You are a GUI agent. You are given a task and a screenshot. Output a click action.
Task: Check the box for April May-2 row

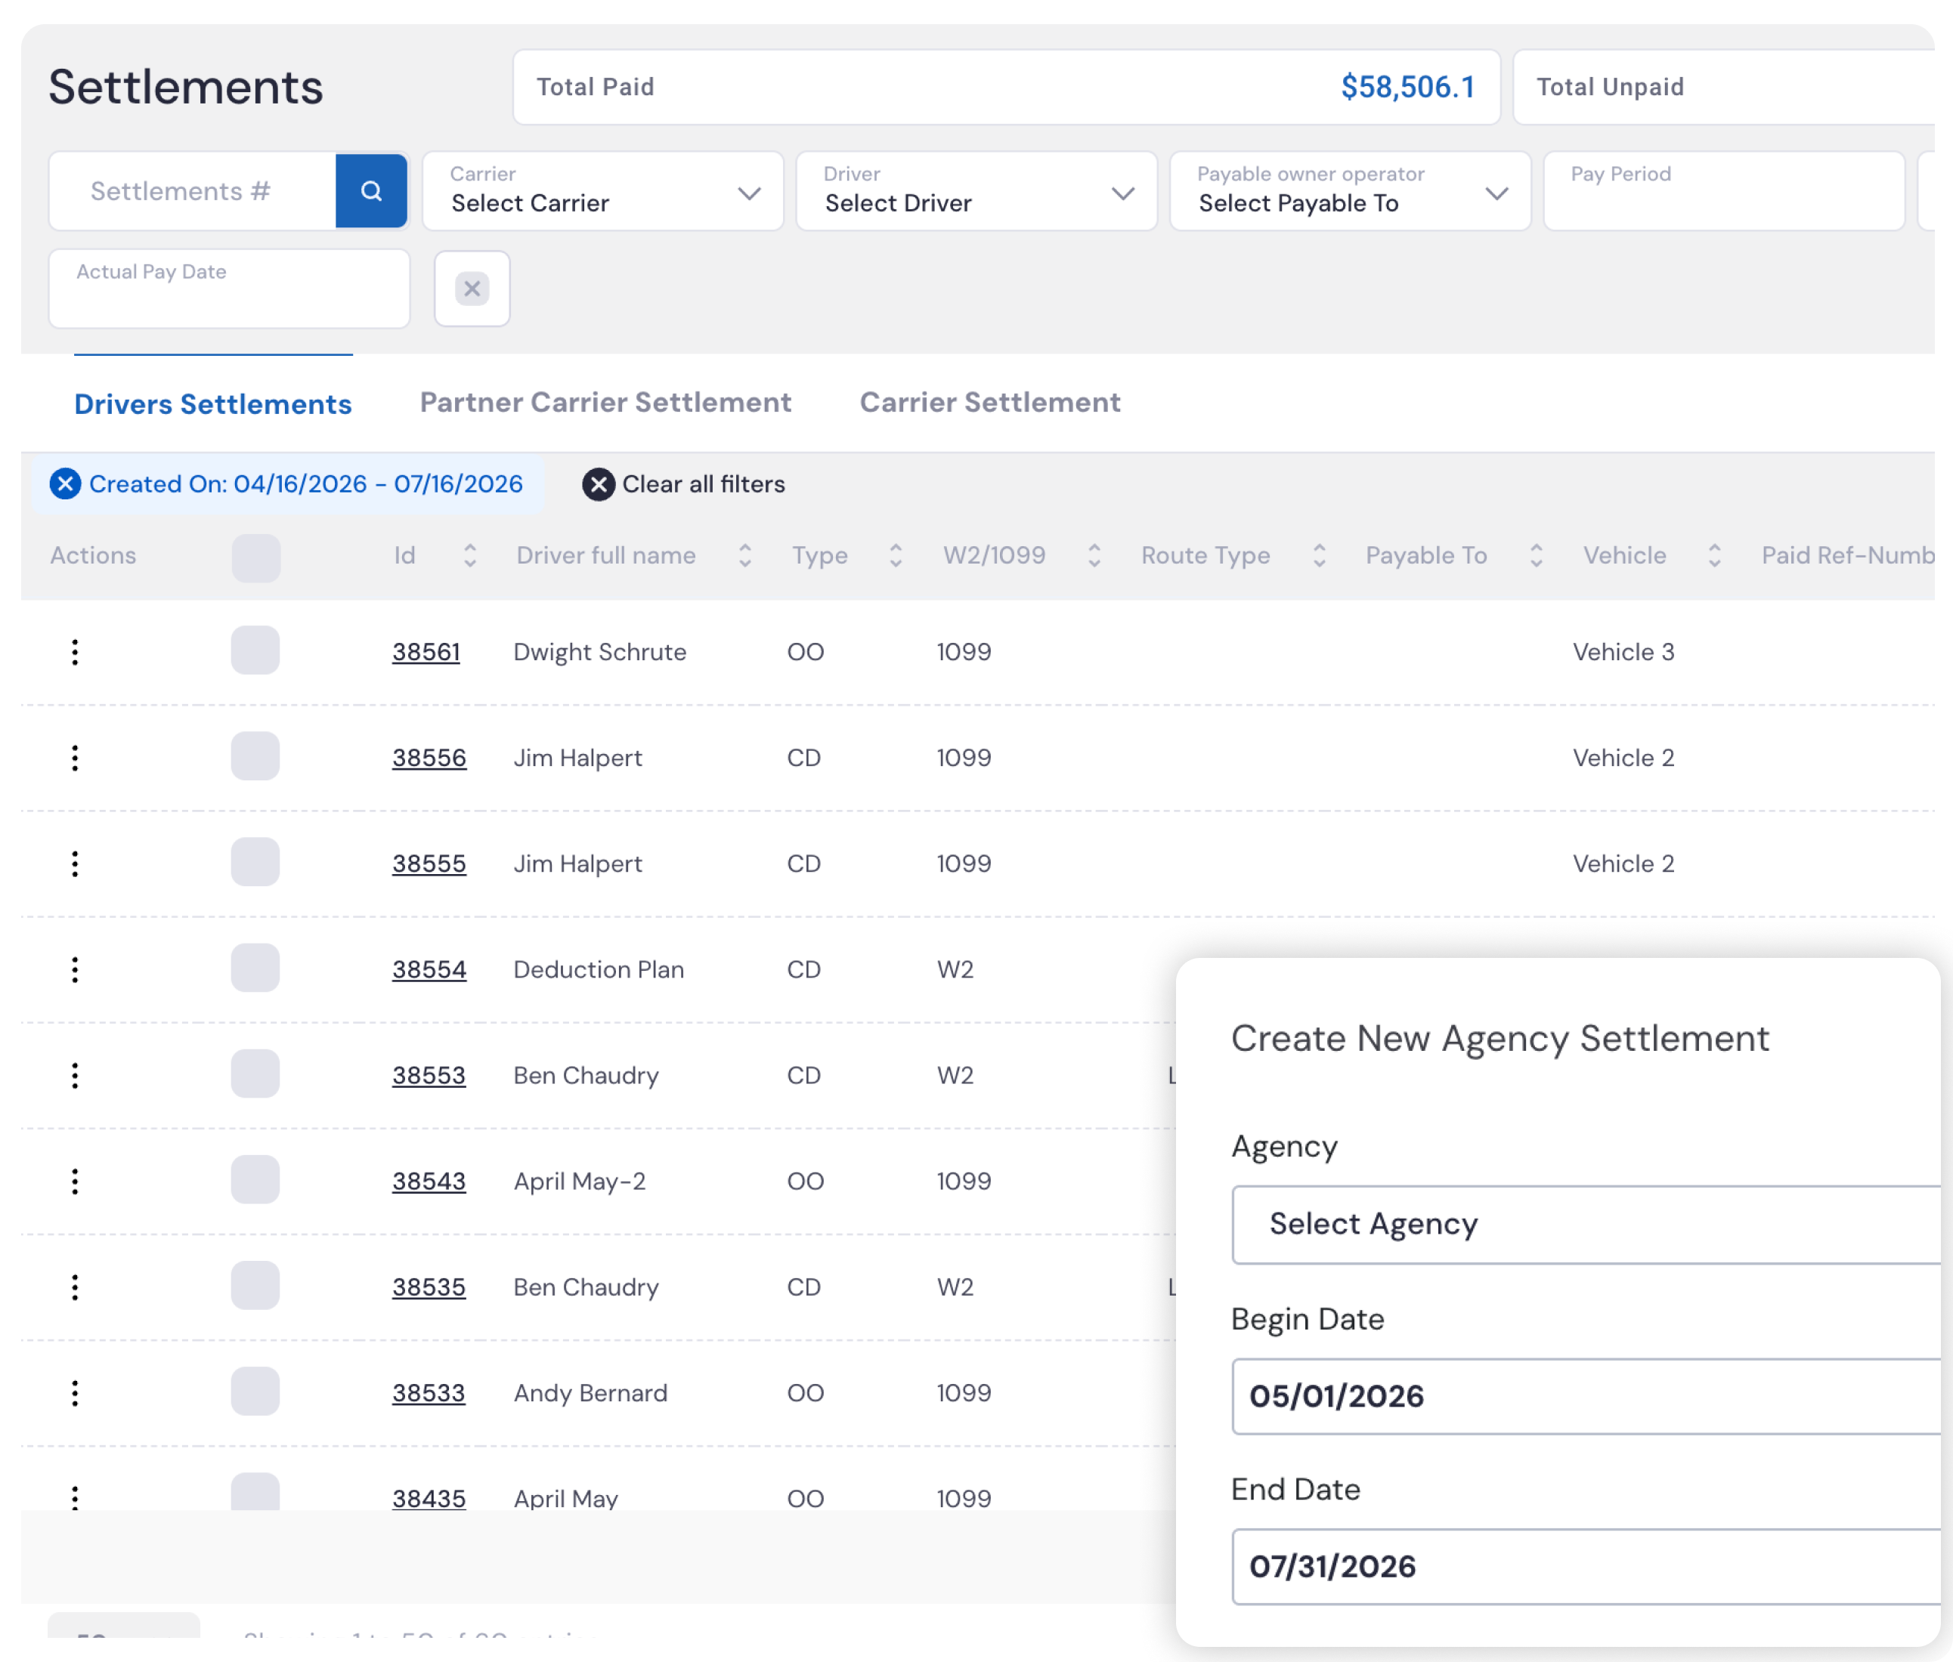click(255, 1179)
